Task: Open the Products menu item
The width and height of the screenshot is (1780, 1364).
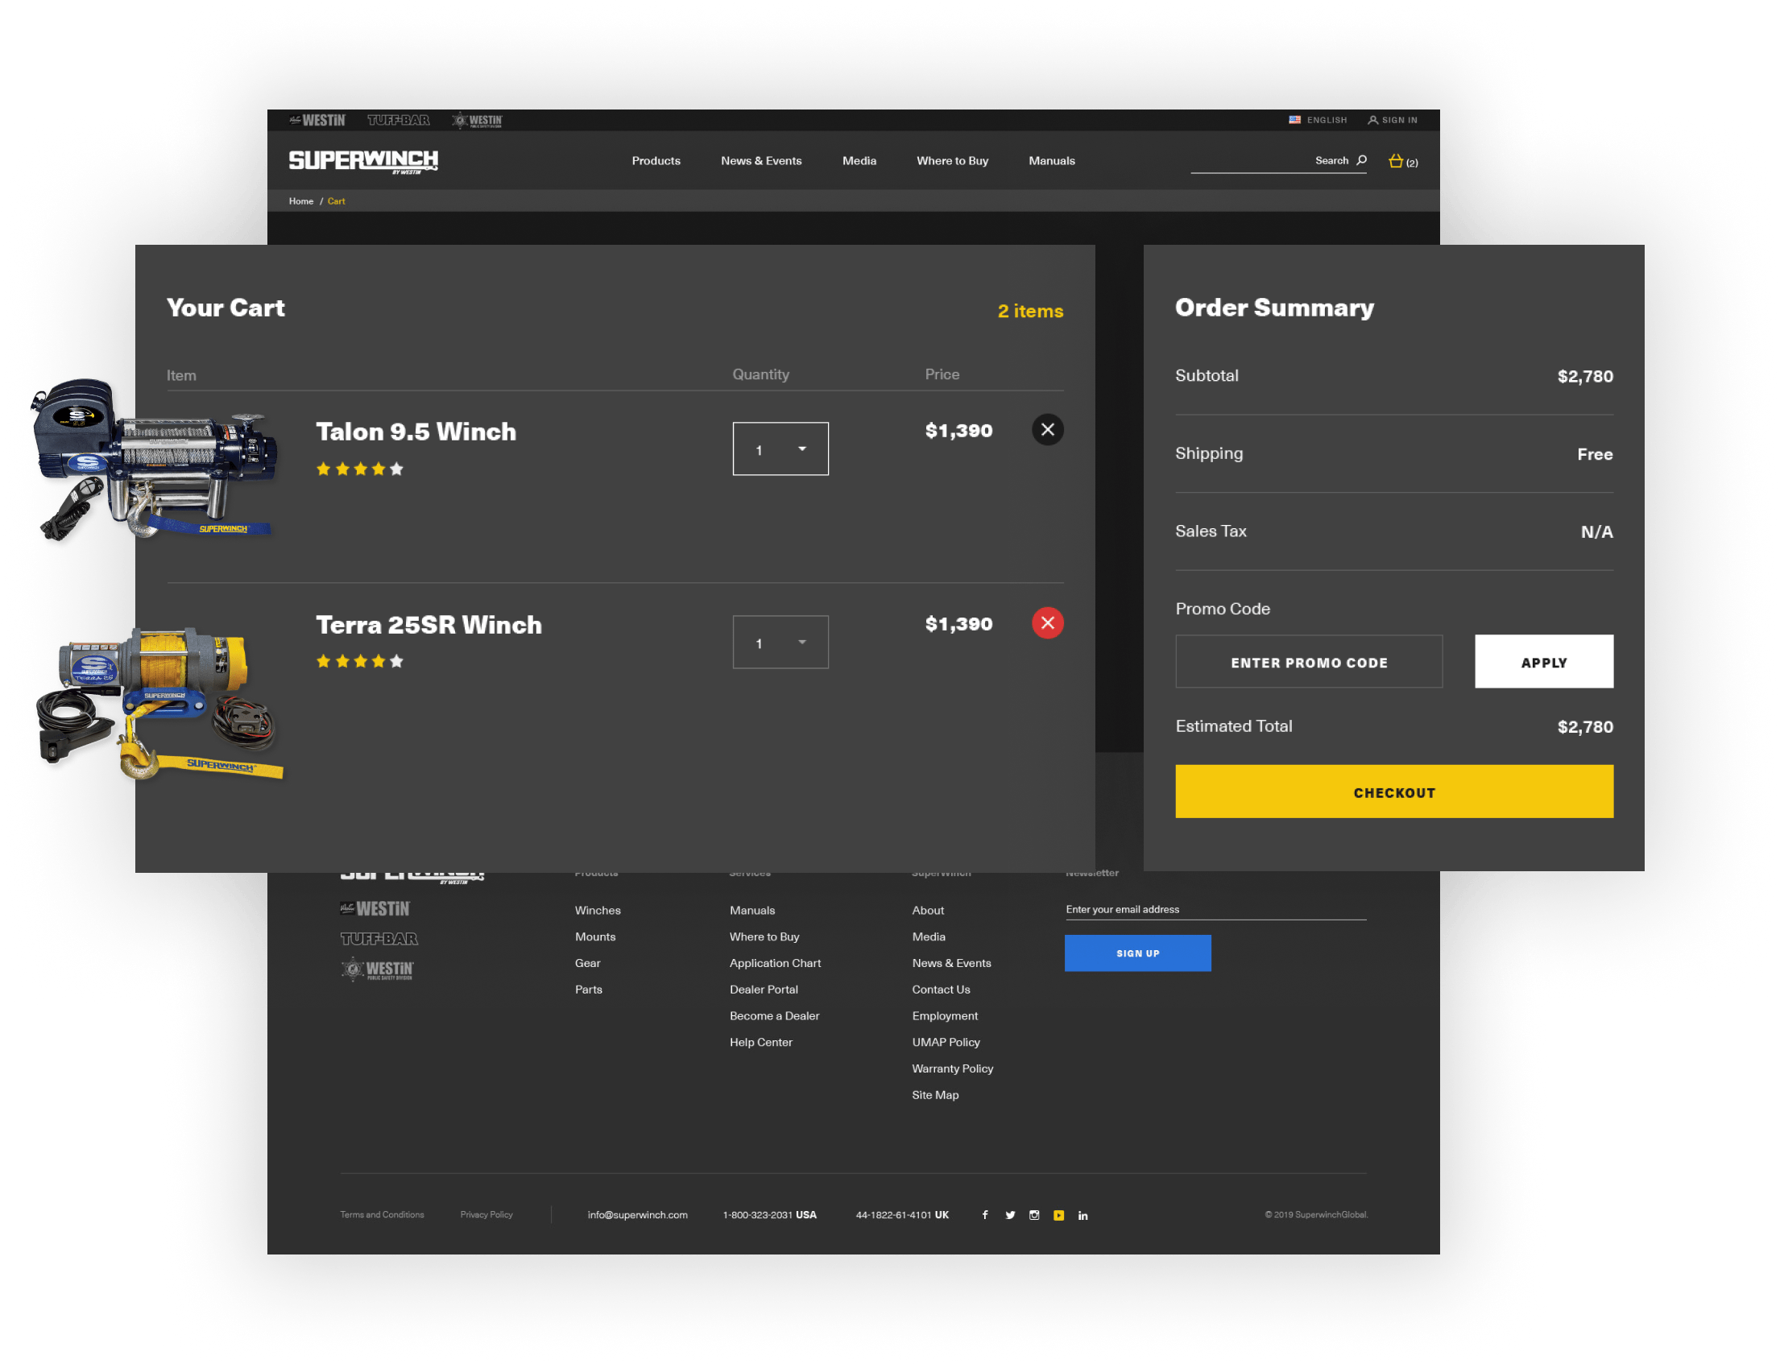Action: click(x=655, y=159)
